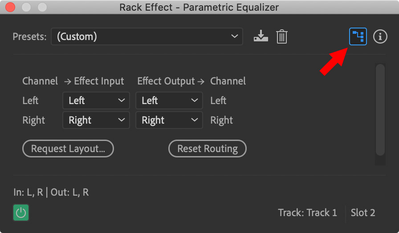The height and width of the screenshot is (233, 399).
Task: Click the Slot 2 indicator
Action: coord(363,213)
